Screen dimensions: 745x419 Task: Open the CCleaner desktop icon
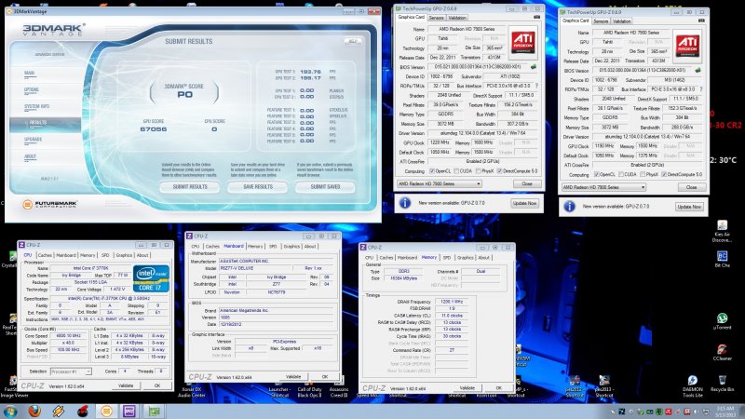(x=722, y=353)
